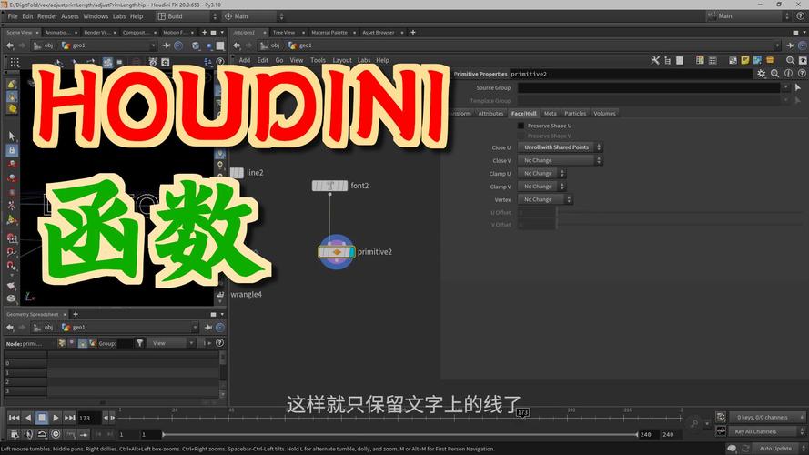This screenshot has height=455, width=809.
Task: Click the Houdini help icon top right
Action: 800,16
